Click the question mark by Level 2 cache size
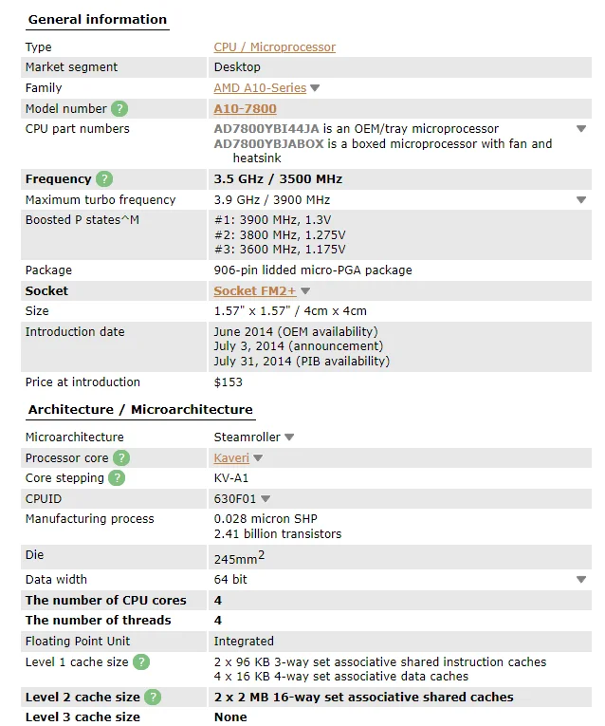The width and height of the screenshot is (605, 726). (x=152, y=698)
